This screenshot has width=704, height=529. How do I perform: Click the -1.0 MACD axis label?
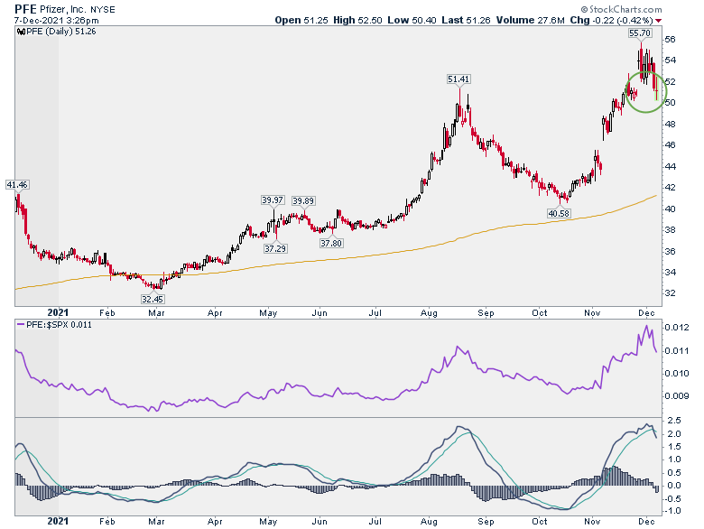tap(673, 511)
